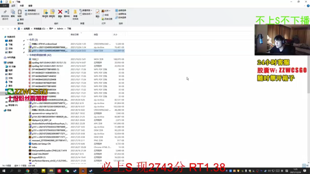Collapse the 今年的早些时候 (42) group

coord(28,55)
